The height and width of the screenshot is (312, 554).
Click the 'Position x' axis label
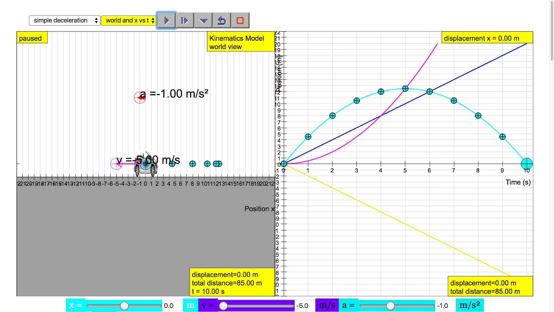(259, 209)
